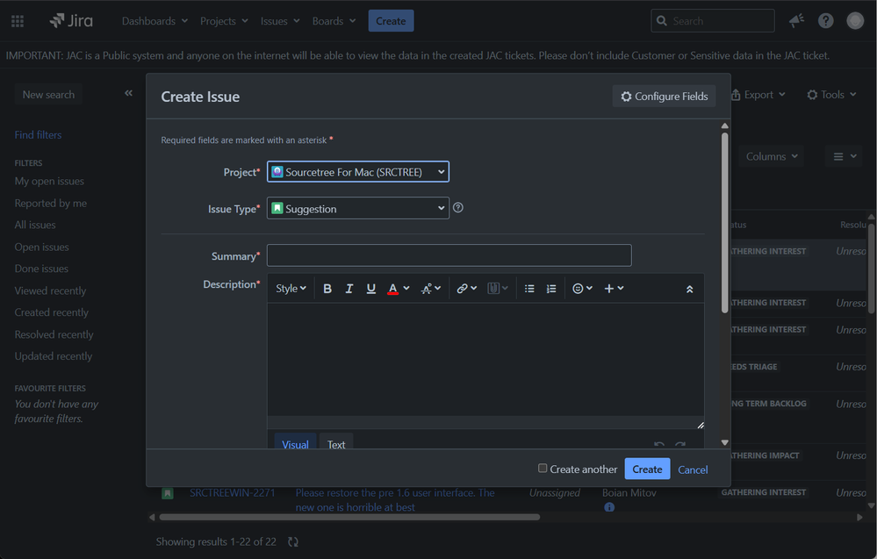Toggle italic formatting in the editor toolbar
This screenshot has width=877, height=559.
349,289
